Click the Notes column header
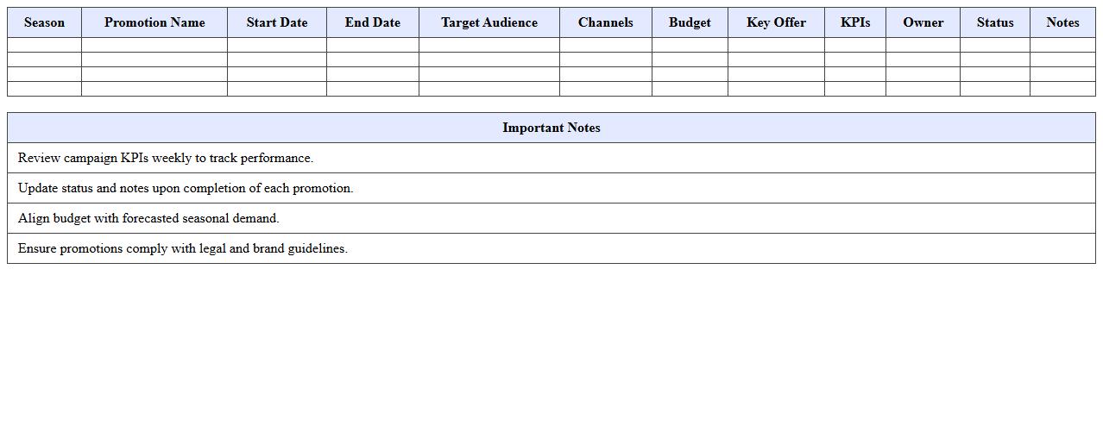The image size is (1103, 432). [1062, 22]
